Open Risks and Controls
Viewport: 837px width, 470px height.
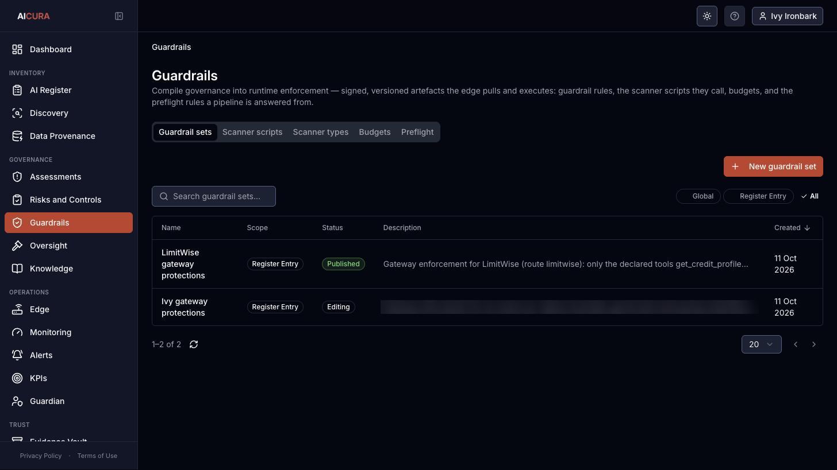pos(68,200)
